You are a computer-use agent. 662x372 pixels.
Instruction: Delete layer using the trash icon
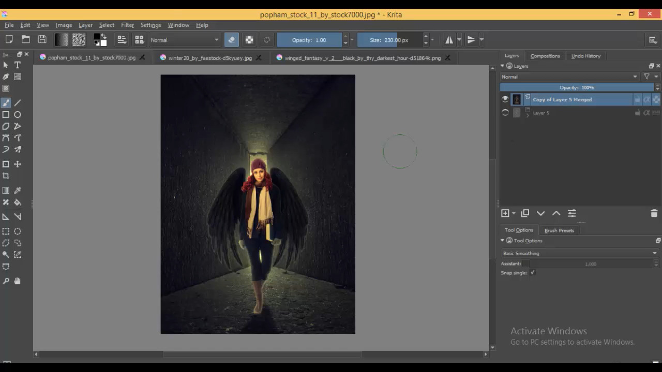click(x=654, y=213)
